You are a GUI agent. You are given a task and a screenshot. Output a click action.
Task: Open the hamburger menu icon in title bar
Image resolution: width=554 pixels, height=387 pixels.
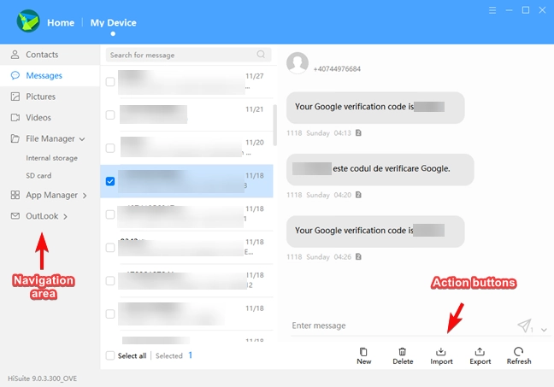pos(492,10)
